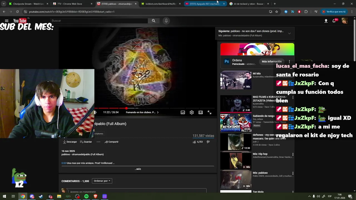Open the YouTube upload/create icon
Screen dimensions: 356x200
click(x=326, y=21)
